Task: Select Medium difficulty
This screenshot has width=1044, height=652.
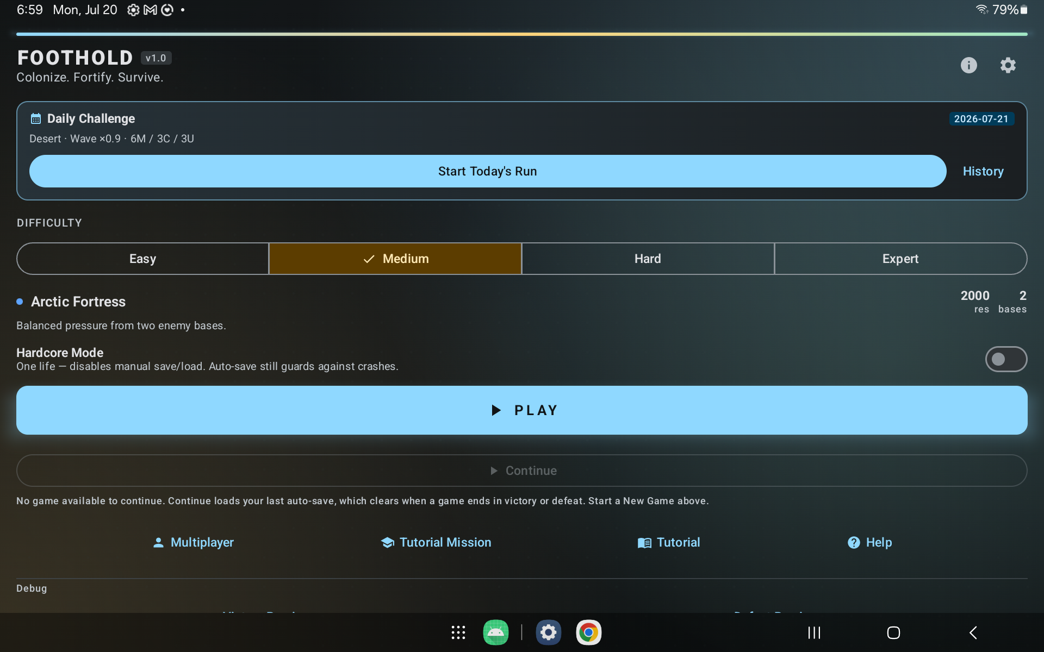Action: click(395, 259)
